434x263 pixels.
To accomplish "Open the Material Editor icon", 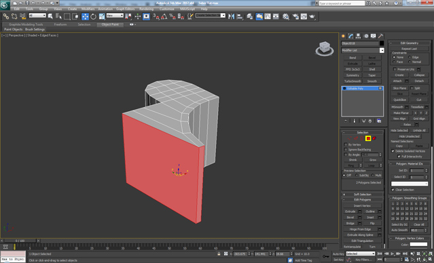I will [x=286, y=16].
